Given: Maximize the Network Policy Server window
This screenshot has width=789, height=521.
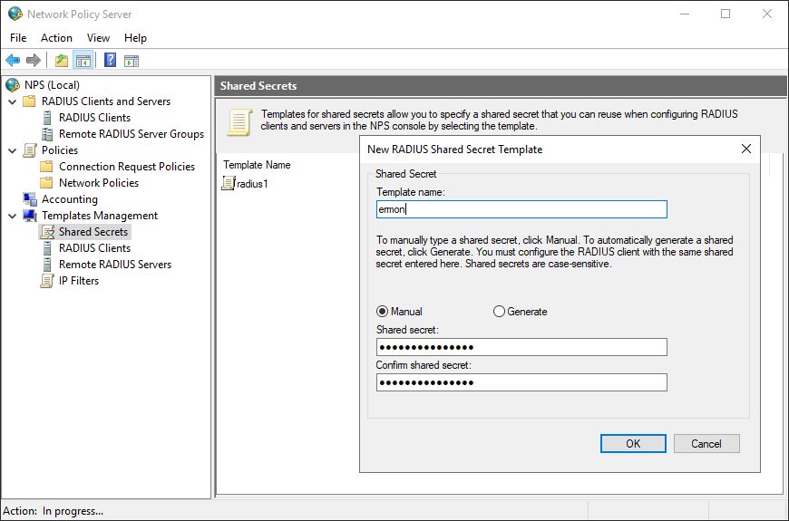Looking at the screenshot, I should tap(726, 14).
